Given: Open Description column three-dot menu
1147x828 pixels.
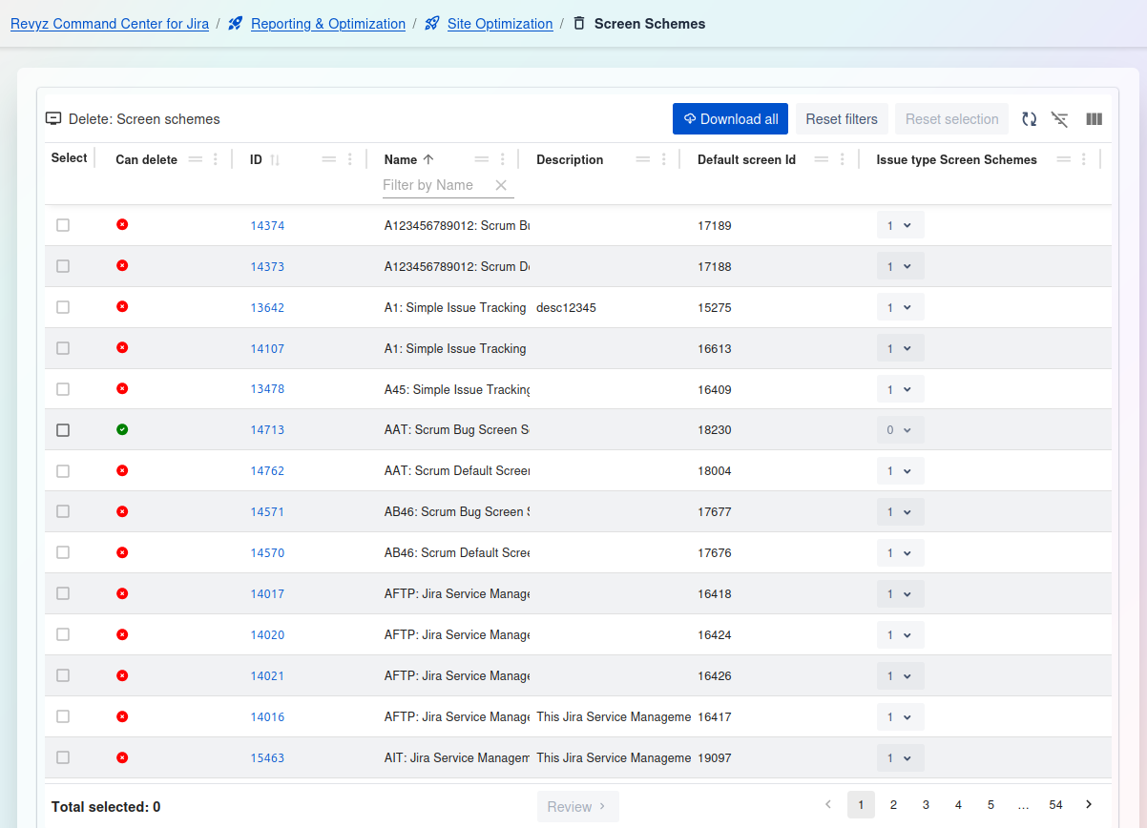Looking at the screenshot, I should tap(664, 159).
